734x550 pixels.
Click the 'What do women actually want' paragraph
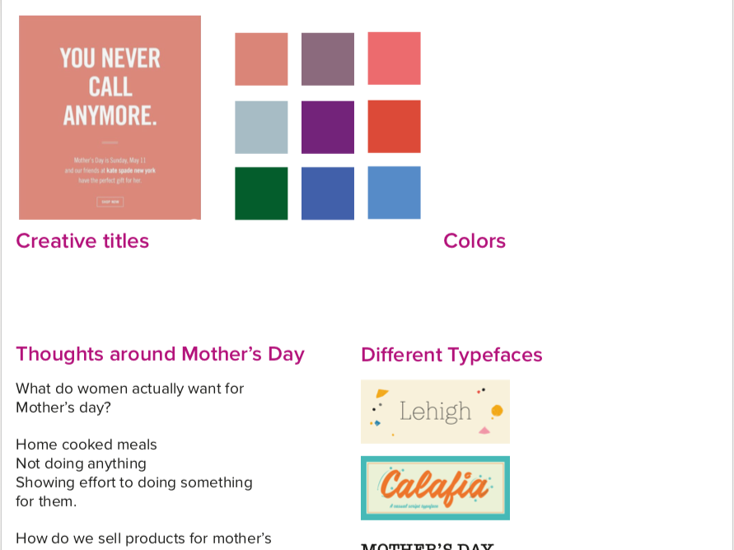129,398
